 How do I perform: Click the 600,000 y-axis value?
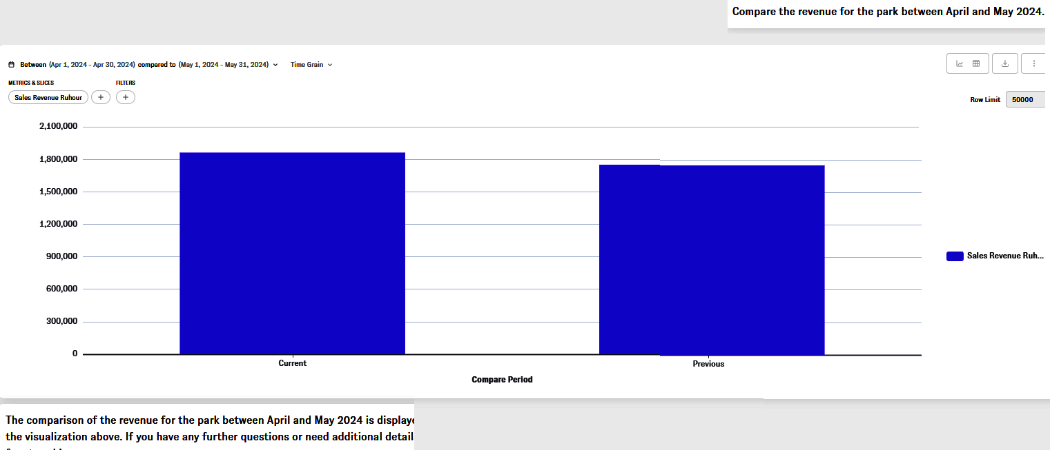pyautogui.click(x=62, y=289)
